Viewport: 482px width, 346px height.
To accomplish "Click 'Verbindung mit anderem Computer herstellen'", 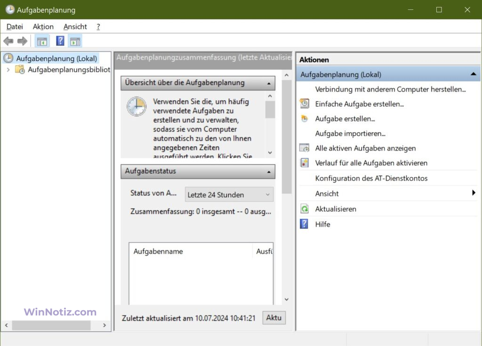I will click(391, 89).
